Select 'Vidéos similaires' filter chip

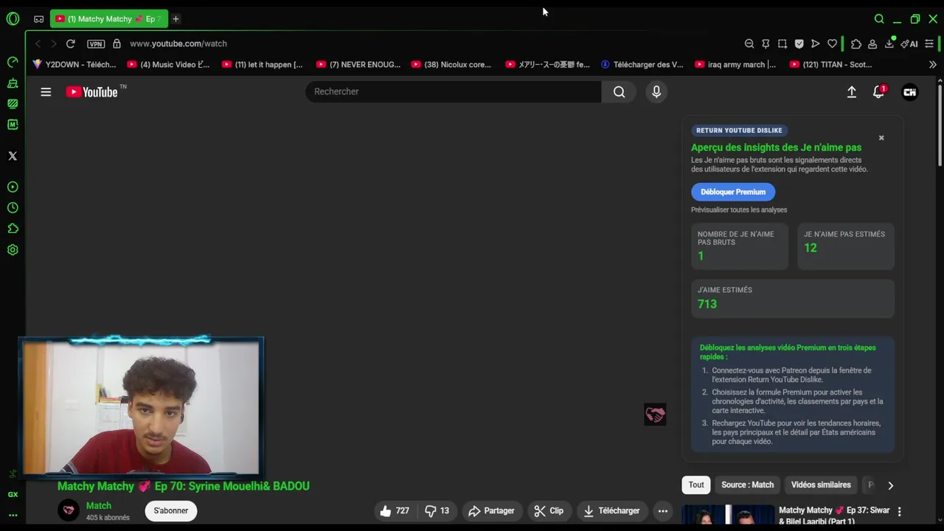[x=821, y=485]
